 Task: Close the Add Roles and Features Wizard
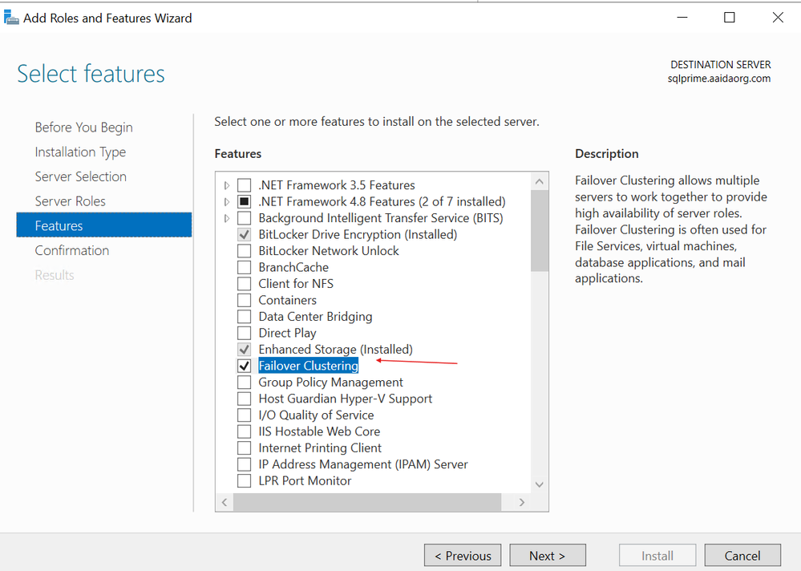point(778,18)
